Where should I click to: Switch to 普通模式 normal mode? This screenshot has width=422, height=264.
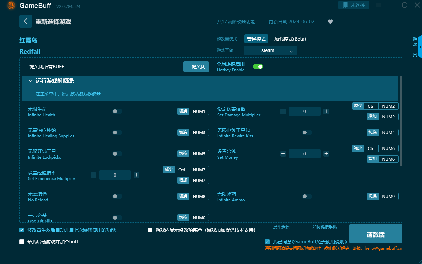tap(256, 39)
